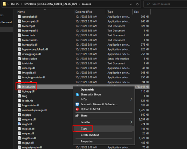Sort by Date modified column

84,12
